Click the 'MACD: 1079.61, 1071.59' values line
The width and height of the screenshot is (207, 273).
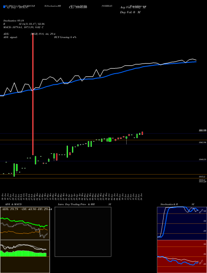23,27
